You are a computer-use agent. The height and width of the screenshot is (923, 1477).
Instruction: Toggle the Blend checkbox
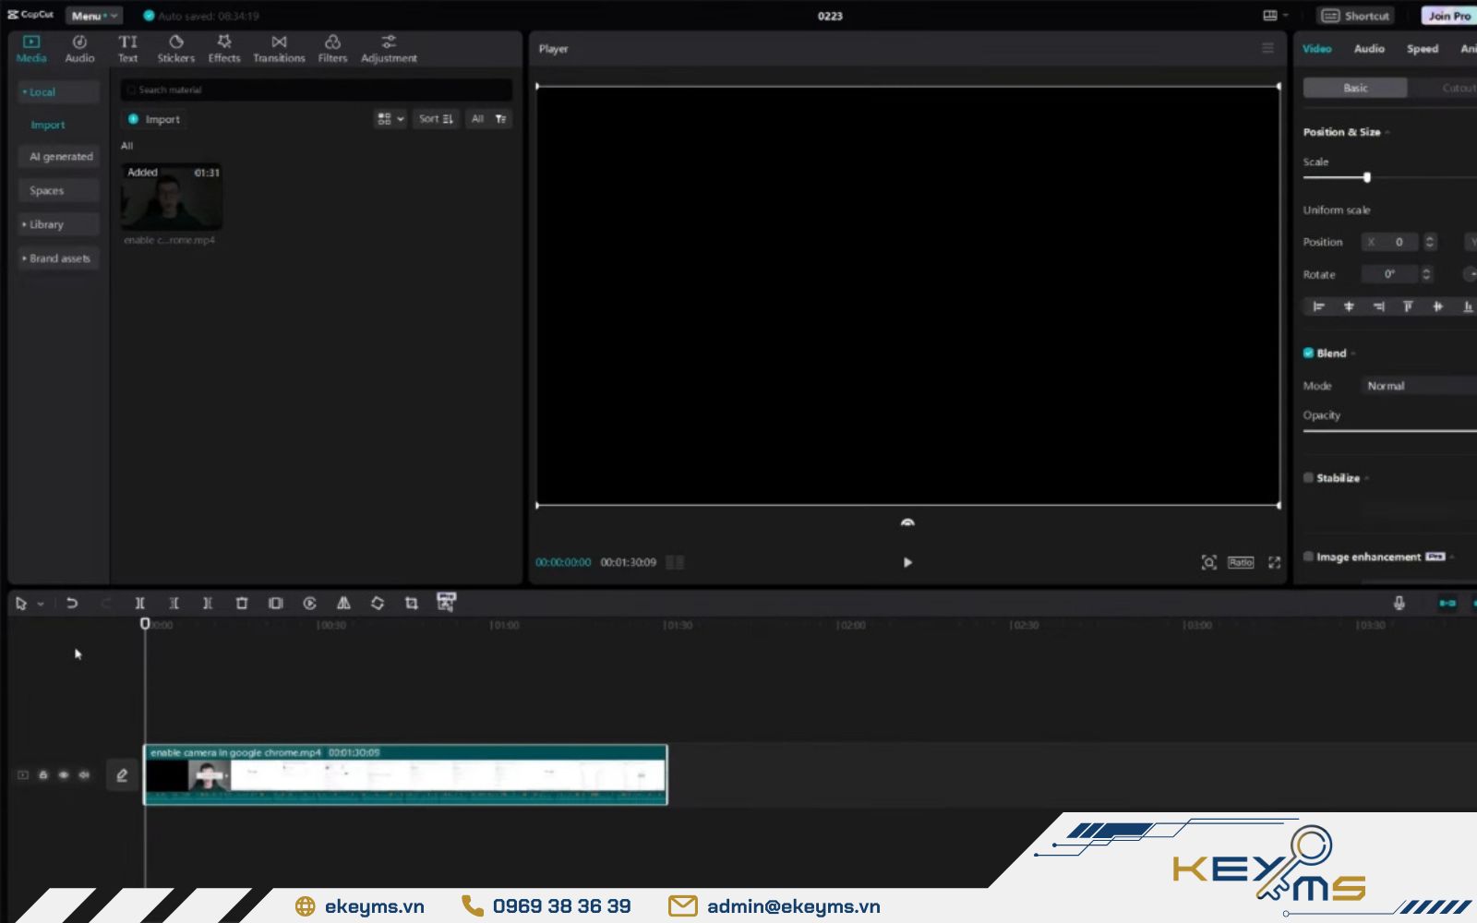1308,354
